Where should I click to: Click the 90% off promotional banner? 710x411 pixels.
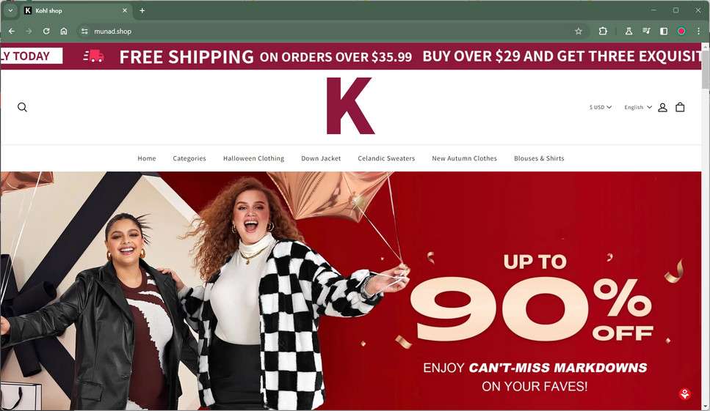[351, 290]
